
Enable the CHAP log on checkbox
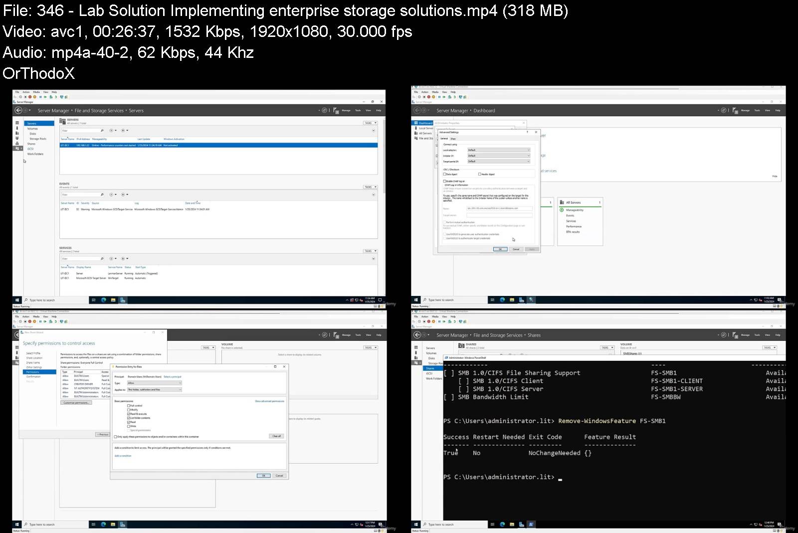tap(445, 181)
